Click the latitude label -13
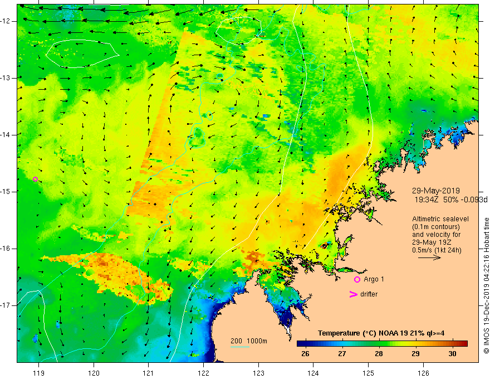This screenshot has width=490, height=379. (6, 78)
